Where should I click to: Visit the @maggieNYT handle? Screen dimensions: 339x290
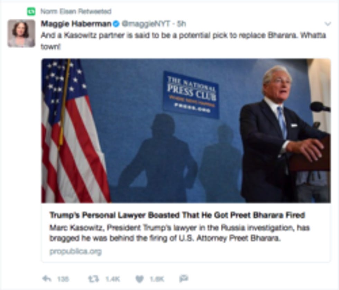point(146,24)
